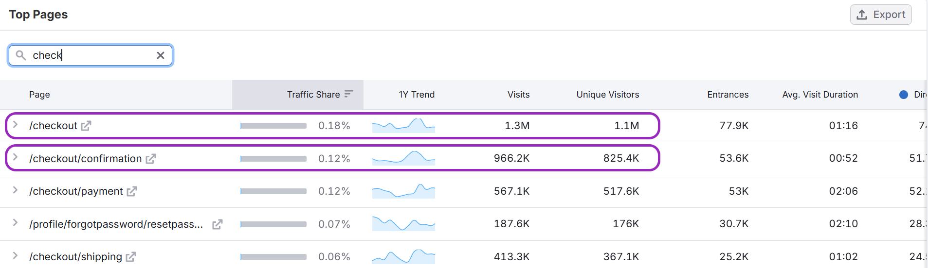Click the Traffic Share sort icon

click(348, 94)
